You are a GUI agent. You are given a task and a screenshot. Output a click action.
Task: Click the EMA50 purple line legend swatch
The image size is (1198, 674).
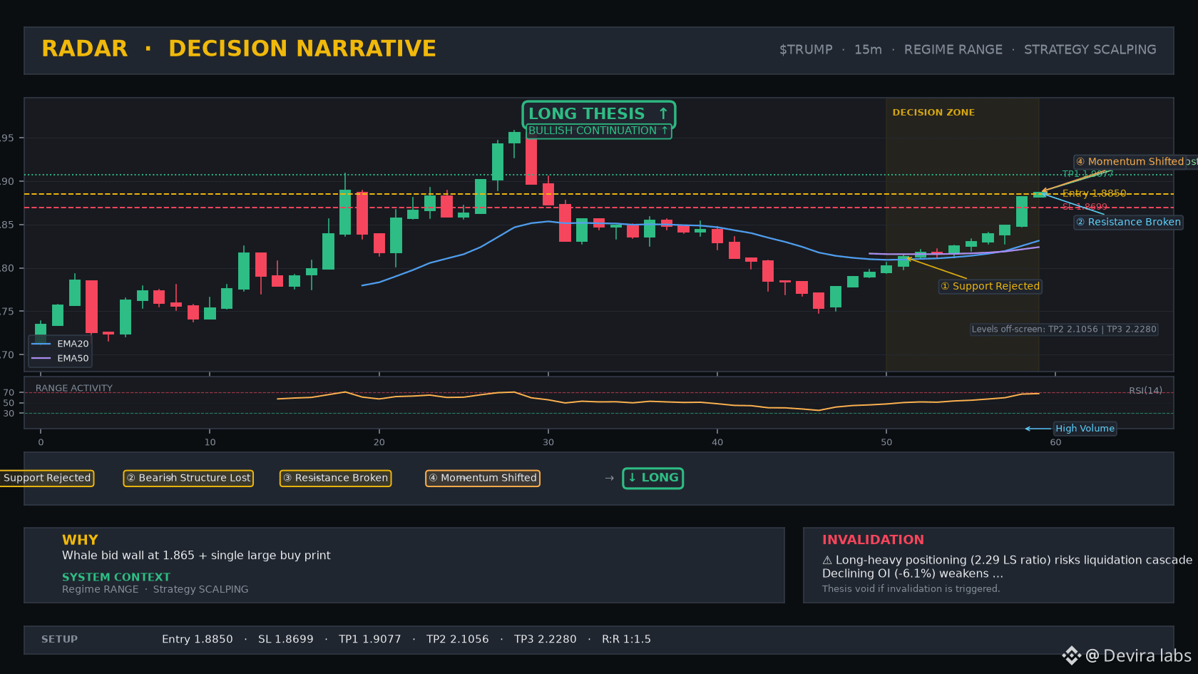[41, 359]
